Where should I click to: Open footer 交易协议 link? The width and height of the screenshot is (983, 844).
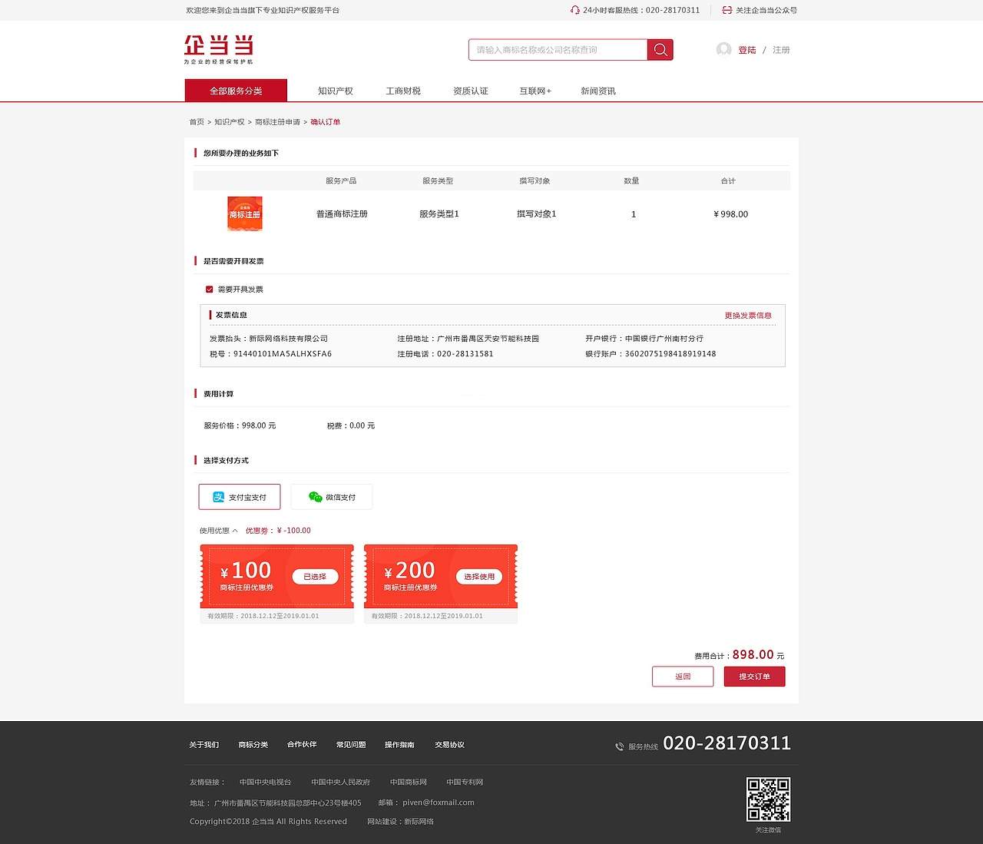pyautogui.click(x=449, y=745)
